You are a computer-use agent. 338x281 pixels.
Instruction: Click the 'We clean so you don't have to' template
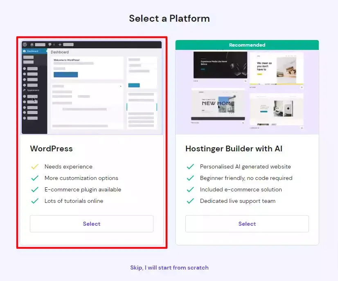pyautogui.click(x=277, y=68)
